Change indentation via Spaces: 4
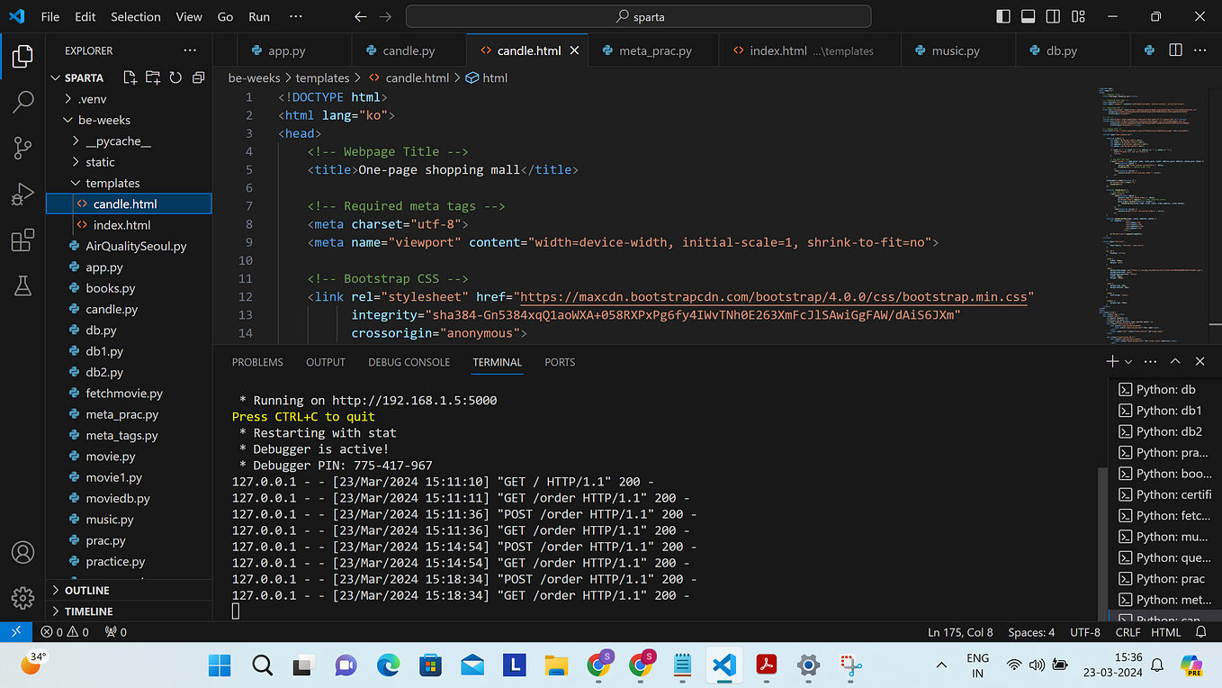 click(1031, 632)
